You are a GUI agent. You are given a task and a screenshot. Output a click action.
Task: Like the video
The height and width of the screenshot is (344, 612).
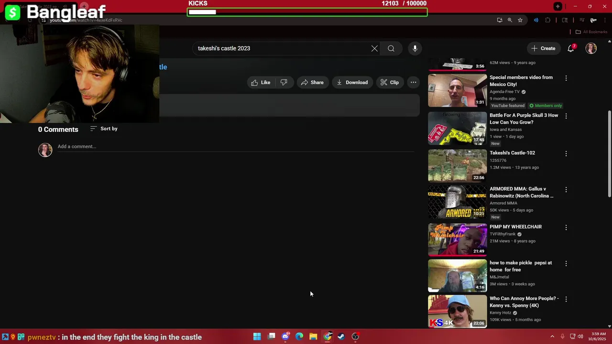tap(261, 82)
